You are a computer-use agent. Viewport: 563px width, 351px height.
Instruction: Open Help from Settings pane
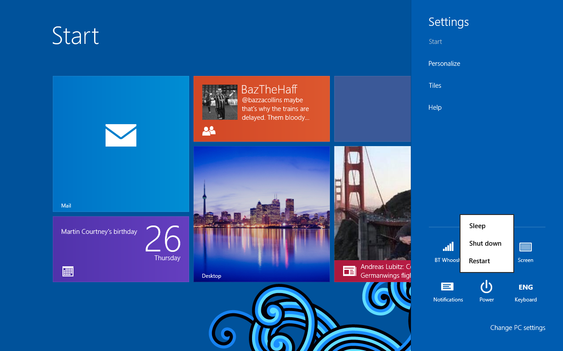click(x=435, y=107)
